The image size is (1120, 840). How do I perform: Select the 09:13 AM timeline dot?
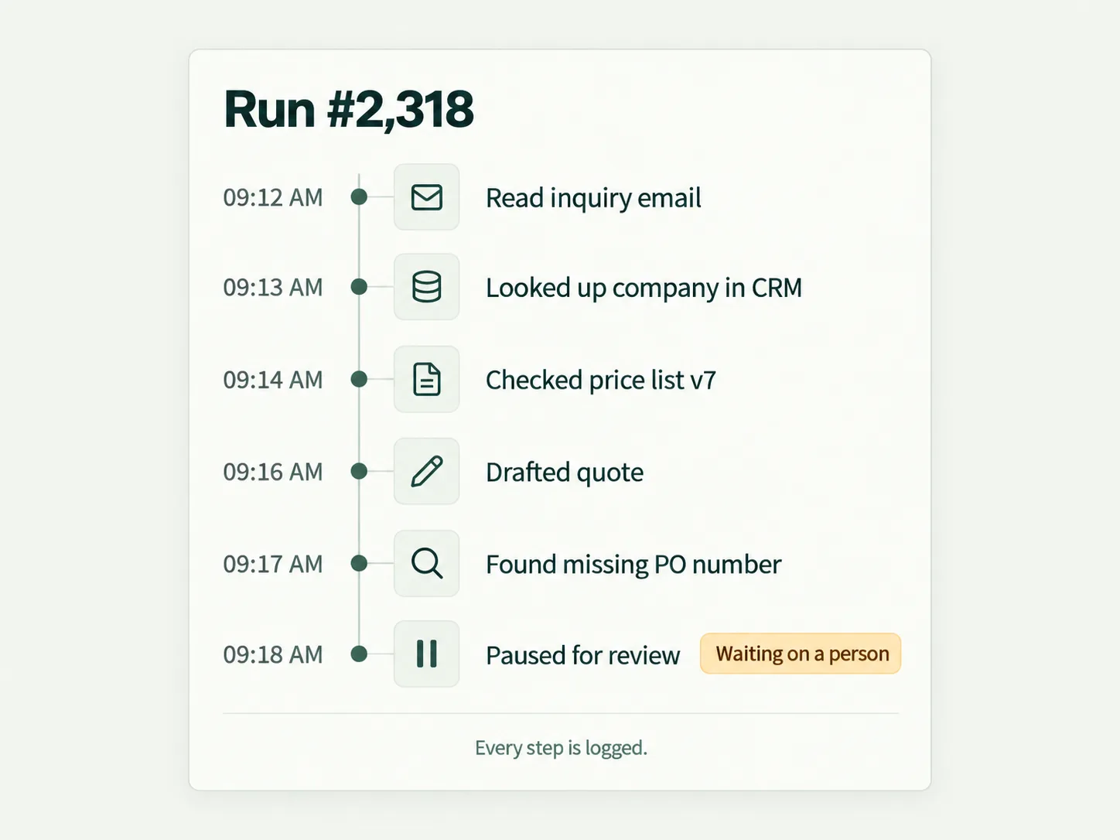(359, 287)
